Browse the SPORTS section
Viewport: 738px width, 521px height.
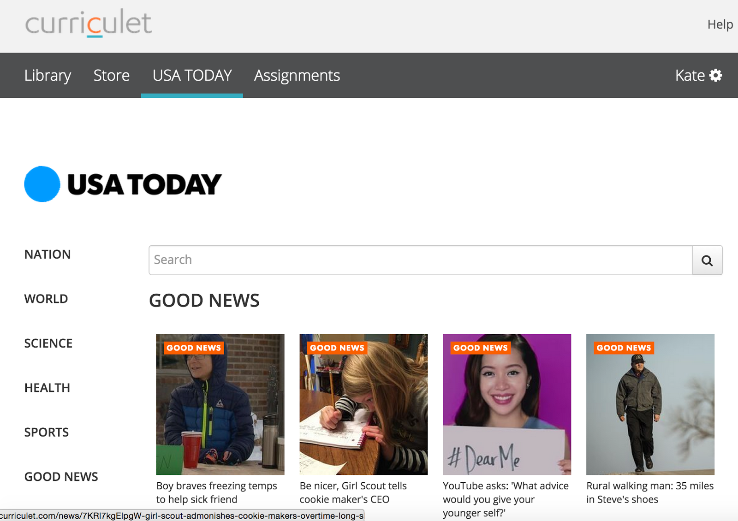point(47,432)
